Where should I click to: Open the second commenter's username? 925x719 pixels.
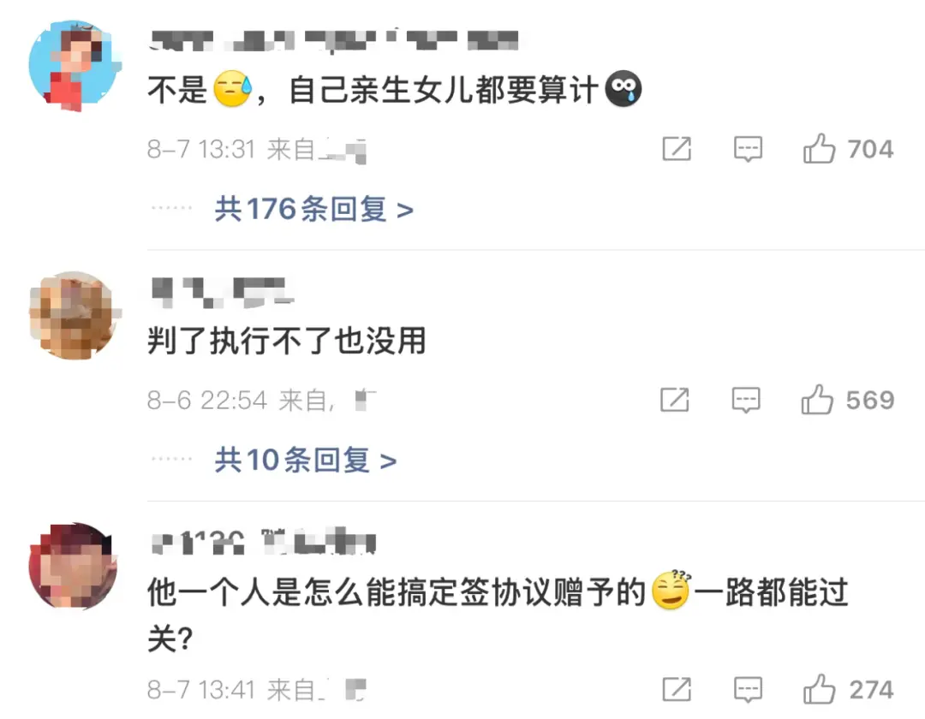pos(223,293)
